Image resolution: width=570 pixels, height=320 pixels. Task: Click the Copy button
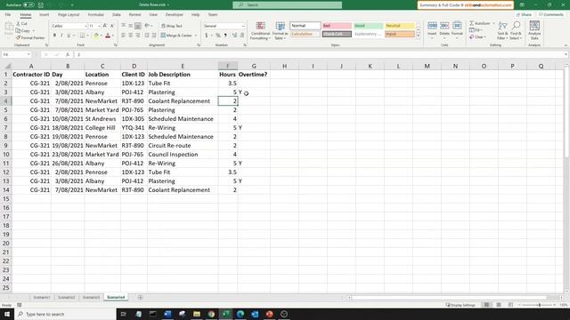[x=23, y=31]
